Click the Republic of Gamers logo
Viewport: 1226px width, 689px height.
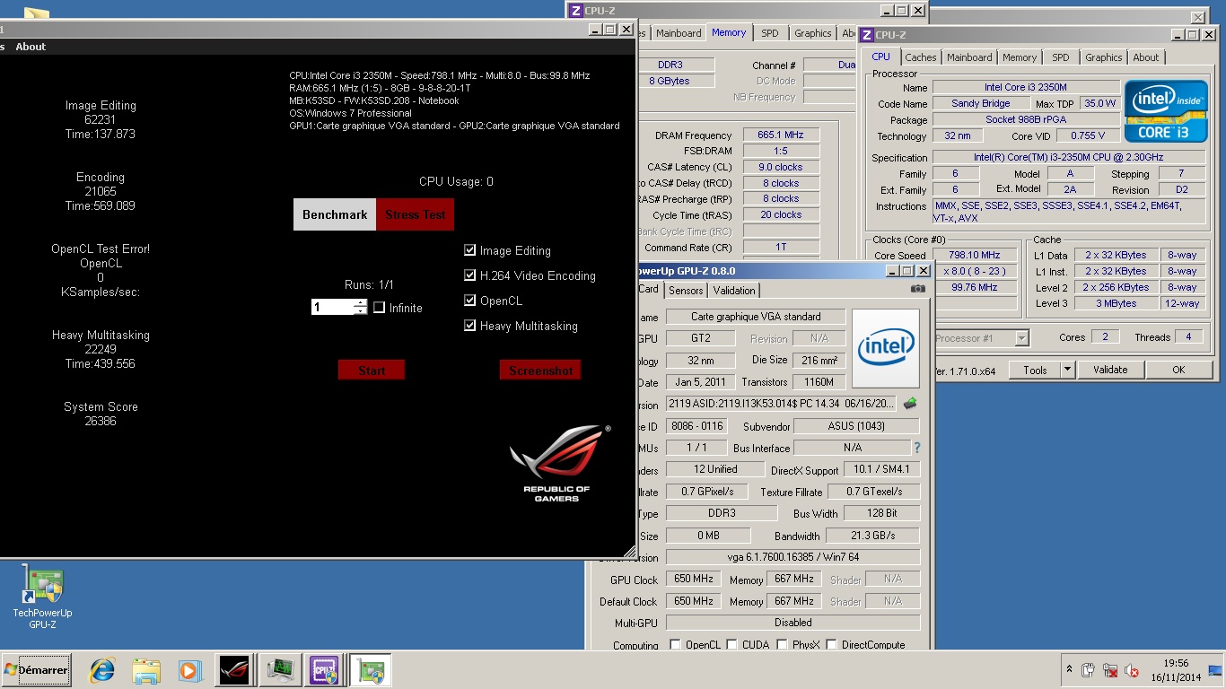point(558,465)
